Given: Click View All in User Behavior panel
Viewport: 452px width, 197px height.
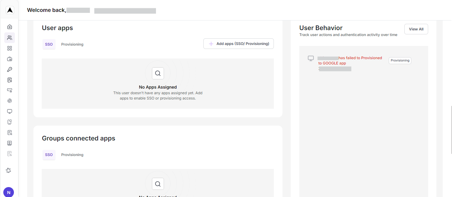Looking at the screenshot, I should (416, 29).
